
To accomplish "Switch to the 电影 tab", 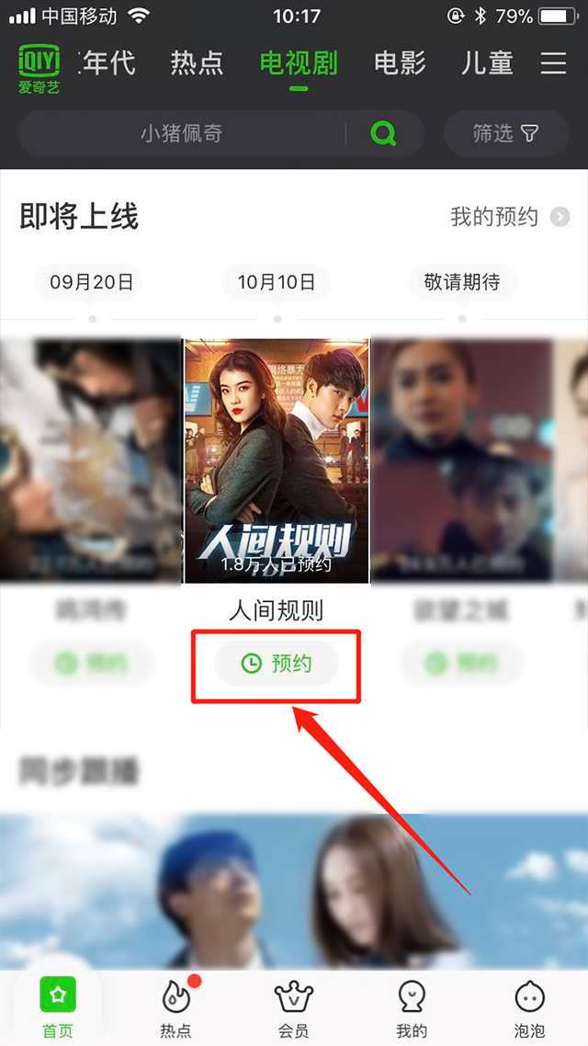I will [x=400, y=63].
